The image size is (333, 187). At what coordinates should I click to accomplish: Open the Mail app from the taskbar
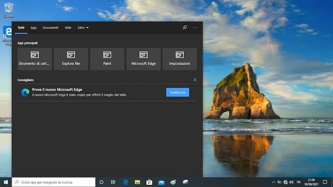coord(161,182)
